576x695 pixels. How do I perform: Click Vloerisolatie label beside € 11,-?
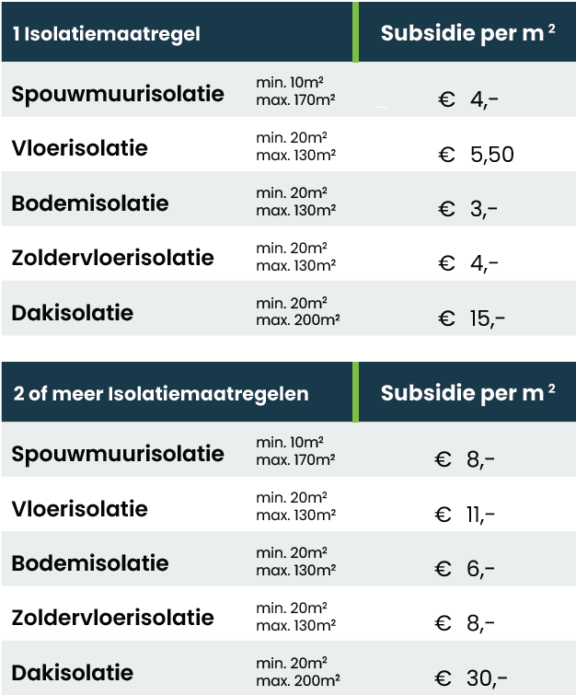(x=79, y=508)
